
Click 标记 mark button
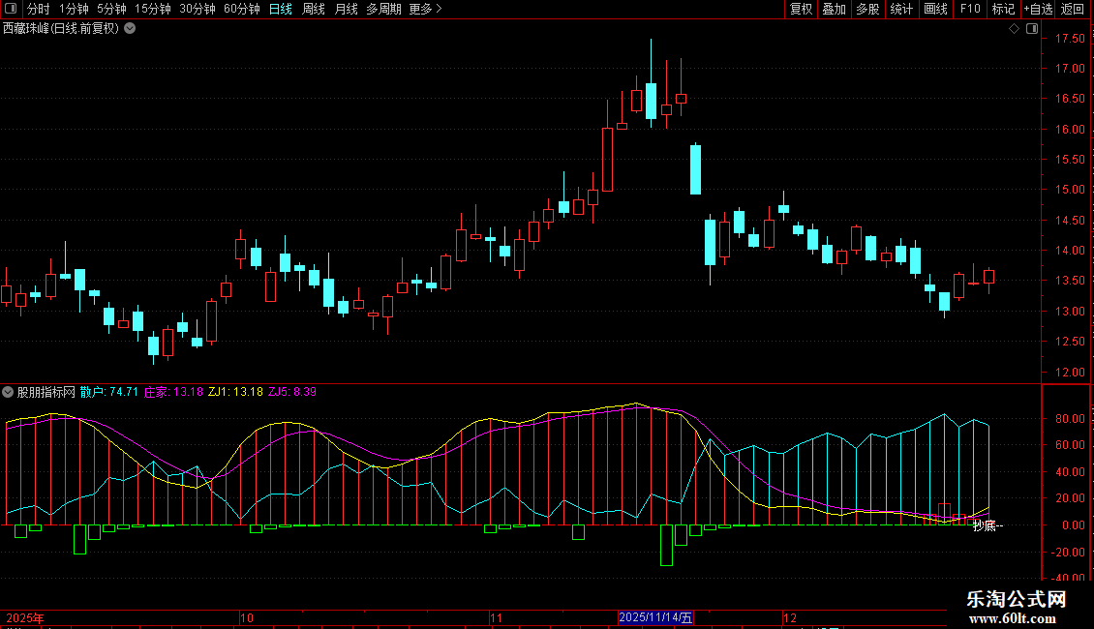pyautogui.click(x=1003, y=9)
